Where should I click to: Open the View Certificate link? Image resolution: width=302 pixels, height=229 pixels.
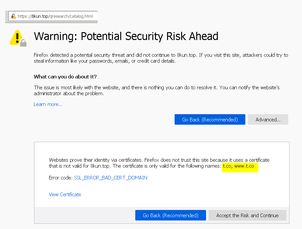65,195
